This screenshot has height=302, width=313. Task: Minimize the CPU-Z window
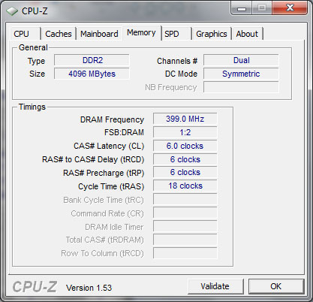pos(242,8)
